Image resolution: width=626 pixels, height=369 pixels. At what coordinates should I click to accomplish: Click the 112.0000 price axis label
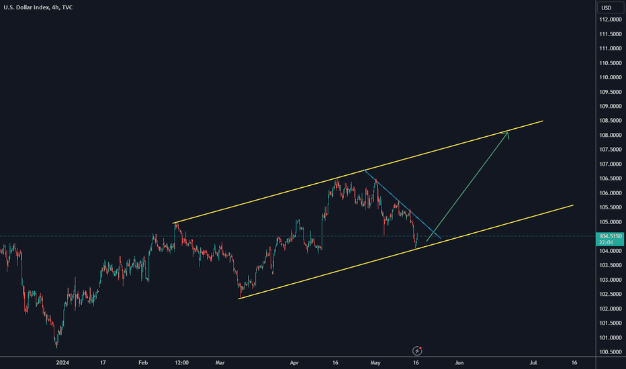[x=611, y=19]
